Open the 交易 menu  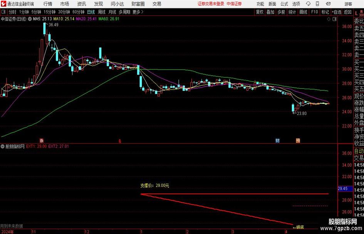[157, 4]
